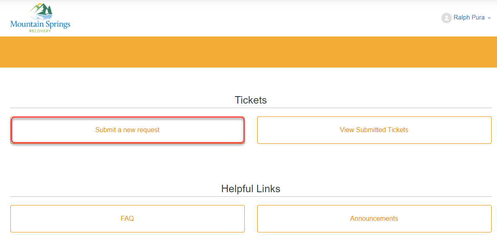Click the white header area beside the logo
Image resolution: width=497 pixels, height=244 pixels.
coord(249,18)
